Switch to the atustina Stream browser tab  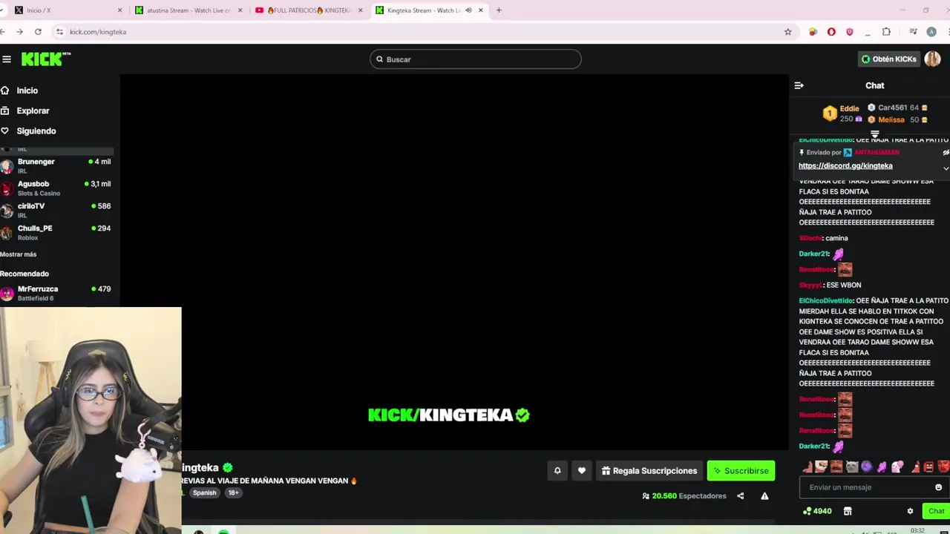(x=189, y=10)
